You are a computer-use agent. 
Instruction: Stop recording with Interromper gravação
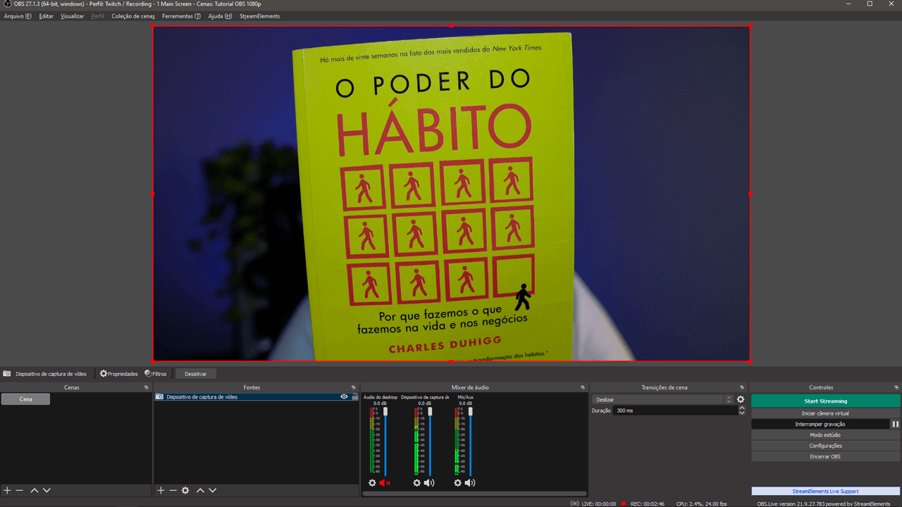click(x=820, y=425)
